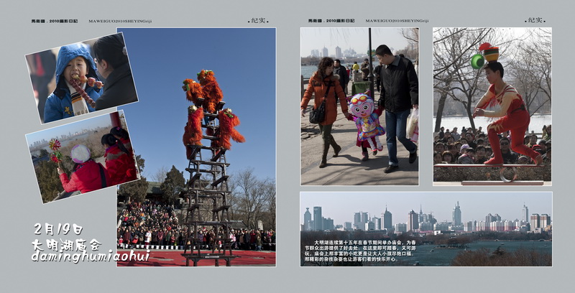Click the right page '2010摄影日记' header
The width and height of the screenshot is (575, 293).
[x=331, y=21]
